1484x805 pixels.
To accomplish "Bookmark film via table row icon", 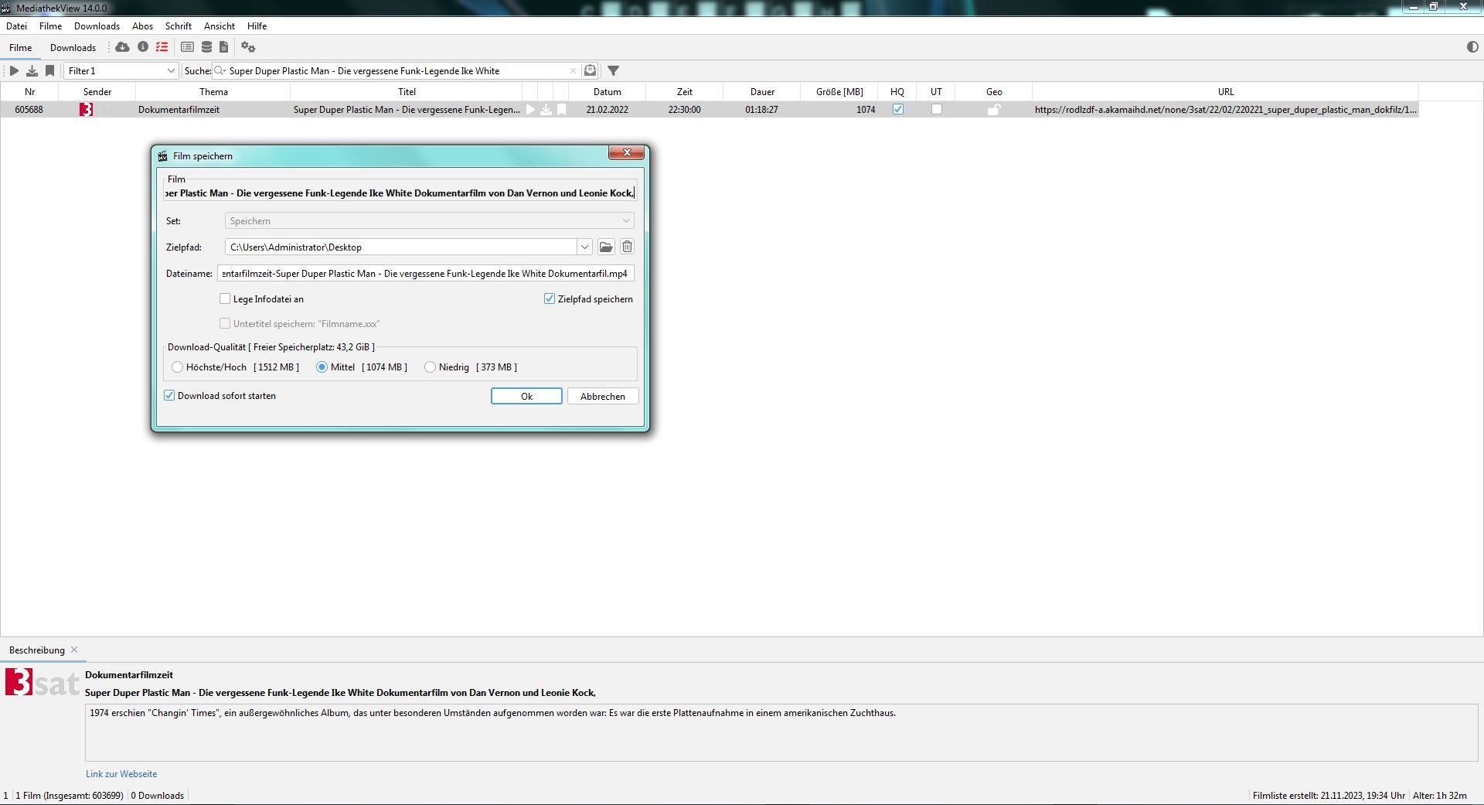I will (x=562, y=110).
